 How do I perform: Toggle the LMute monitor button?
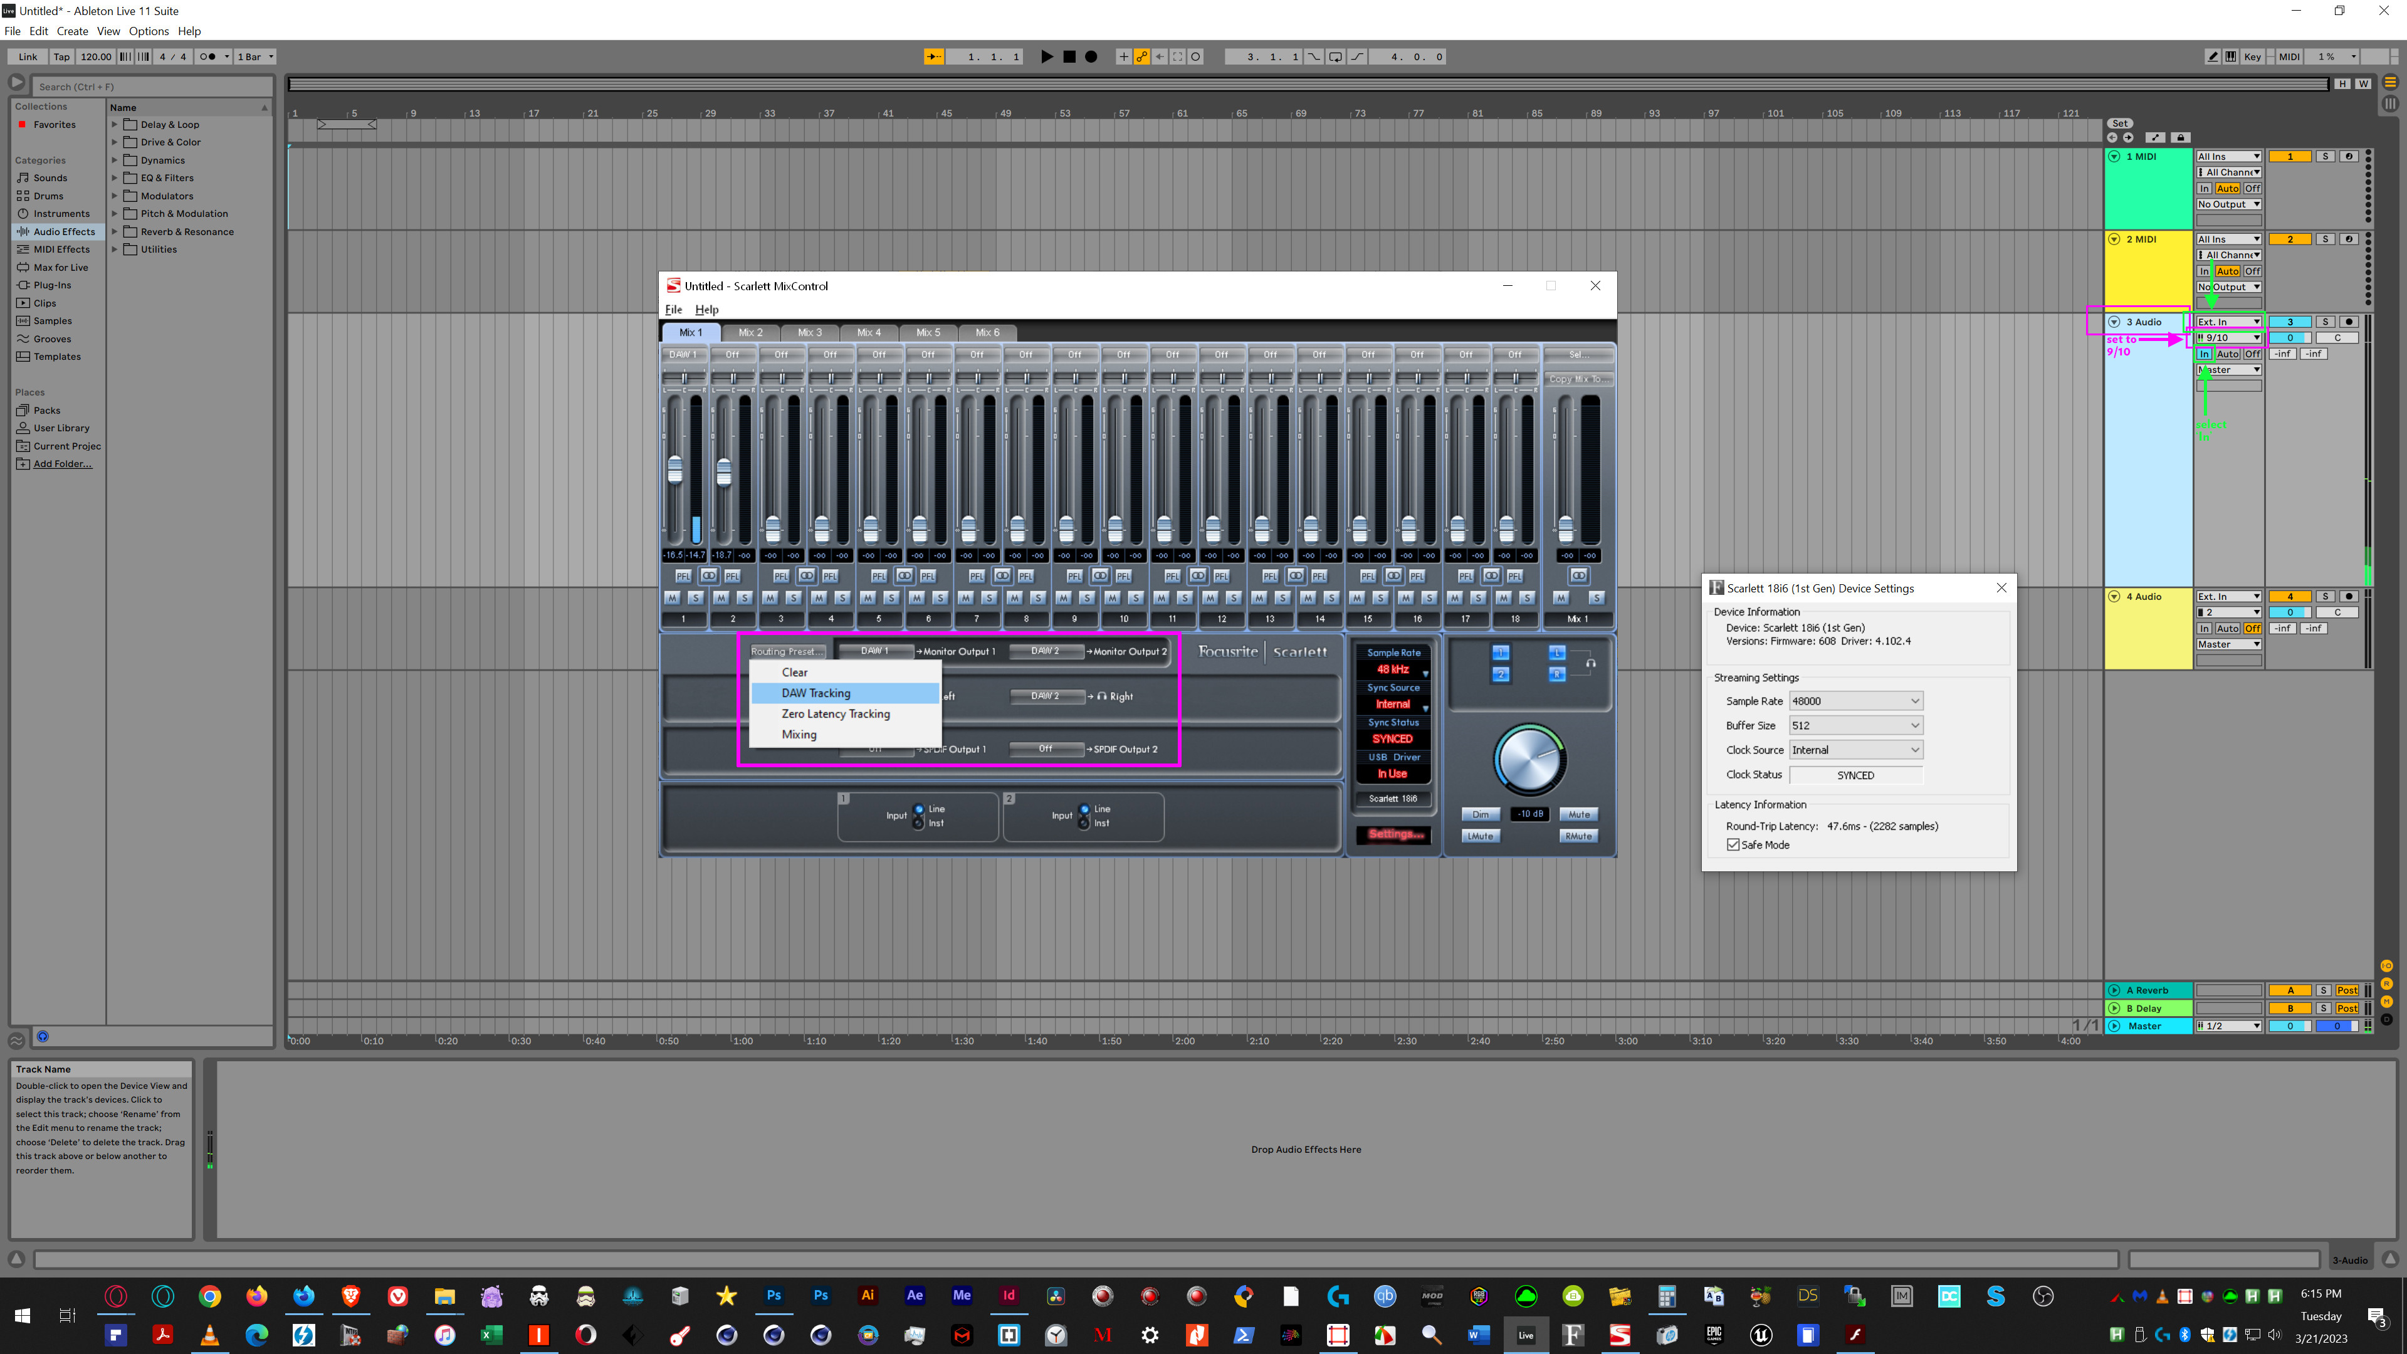1480,836
